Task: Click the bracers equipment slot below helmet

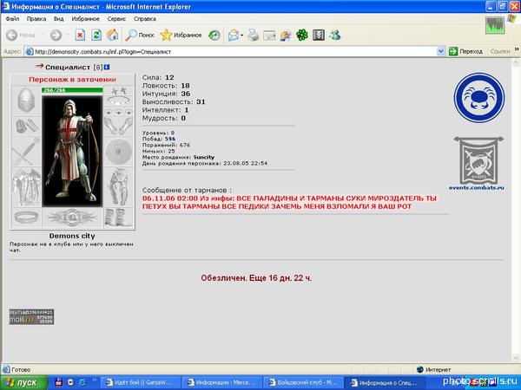Action: pyautogui.click(x=26, y=126)
